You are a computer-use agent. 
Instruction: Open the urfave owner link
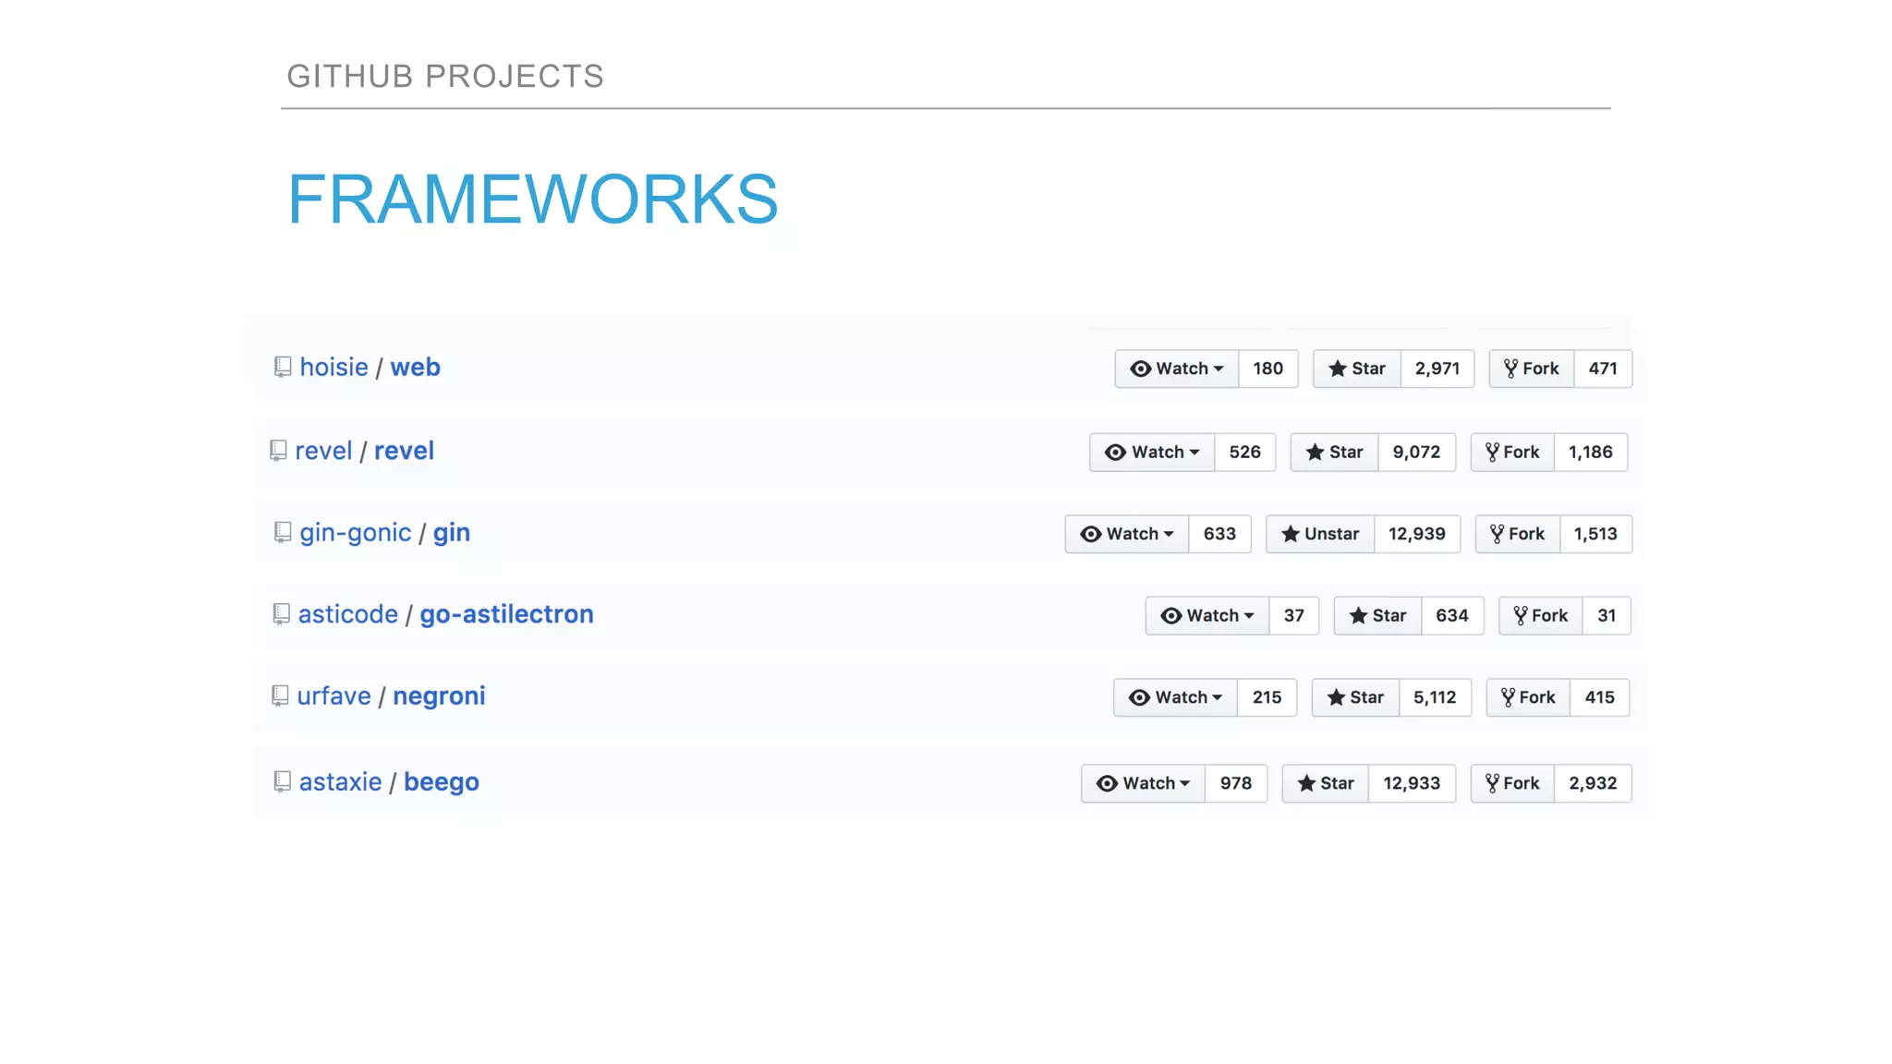coord(334,696)
